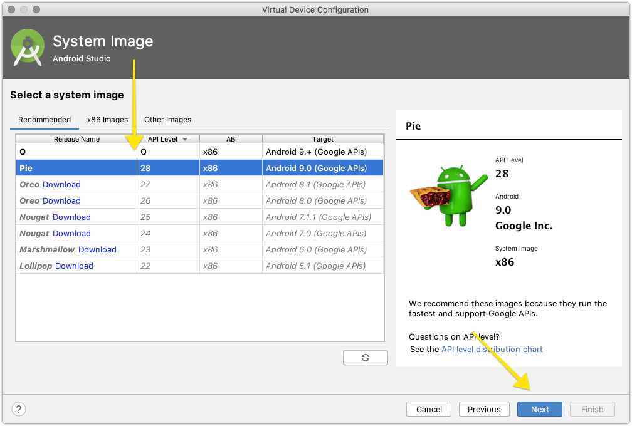Click API level 28 cell in table

point(168,168)
